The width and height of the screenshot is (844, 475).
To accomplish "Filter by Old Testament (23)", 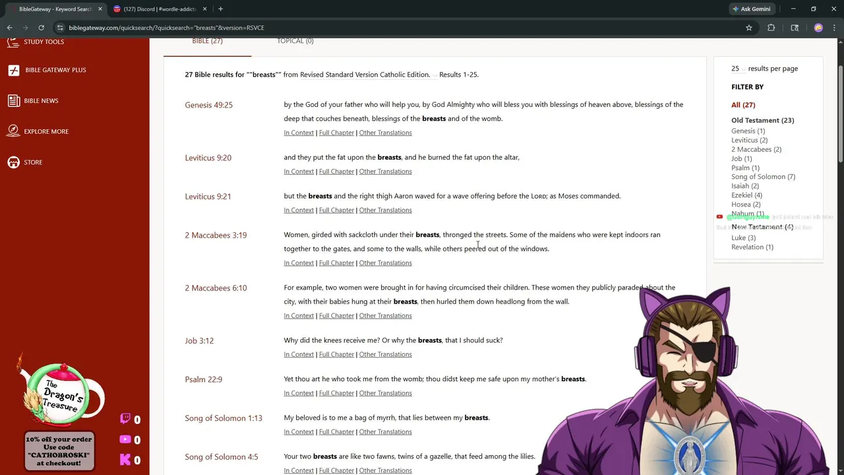I will coord(762,121).
